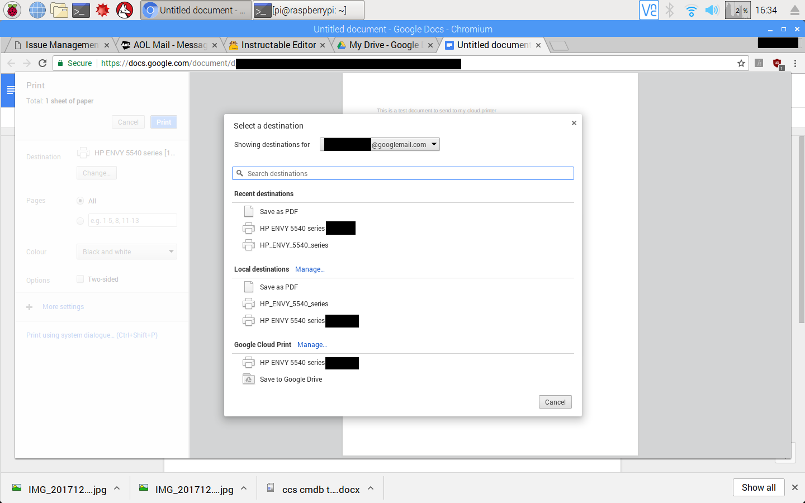The height and width of the screenshot is (503, 805).
Task: Choose HP ENVY 5540 series under Google Cloud Print
Action: point(403,363)
